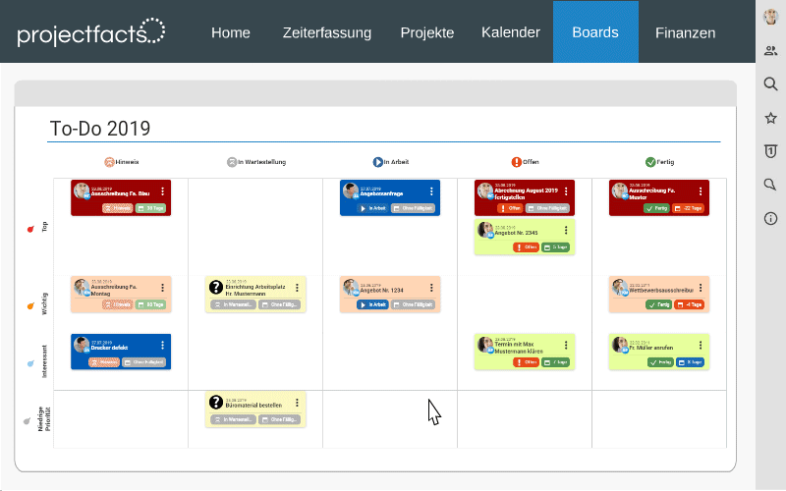786x491 pixels.
Task: Open Zeiterfassung in the top navigation
Action: 327,32
